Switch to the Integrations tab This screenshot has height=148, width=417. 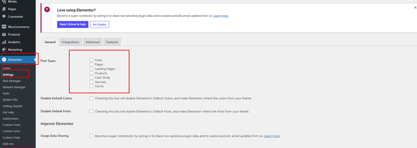pyautogui.click(x=70, y=42)
